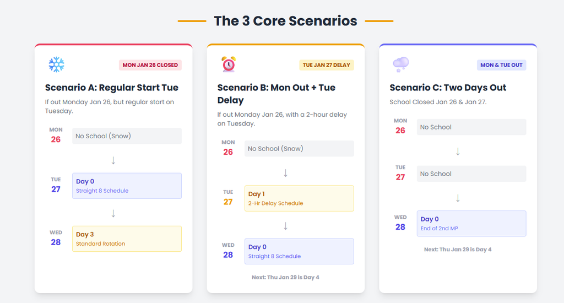
Task: Click the Next: Thu Jan 29 note in Scenario B
Action: 285,277
